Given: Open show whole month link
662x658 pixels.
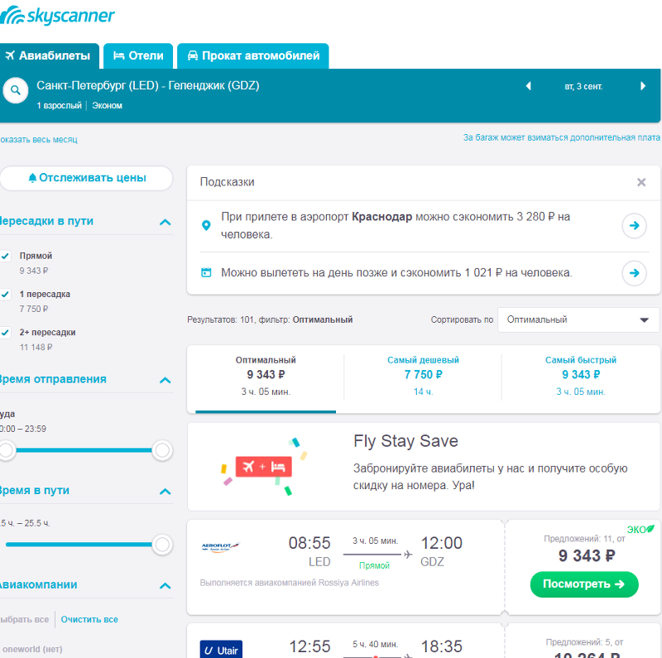Looking at the screenshot, I should point(38,139).
